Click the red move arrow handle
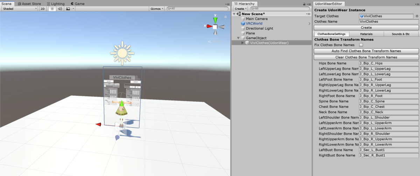Image resolution: width=420 pixels, height=176 pixels. 98,124
